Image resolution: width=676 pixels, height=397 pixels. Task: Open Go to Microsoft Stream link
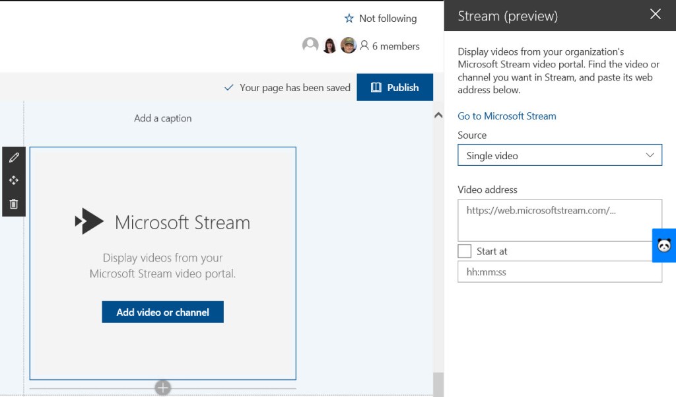(506, 116)
